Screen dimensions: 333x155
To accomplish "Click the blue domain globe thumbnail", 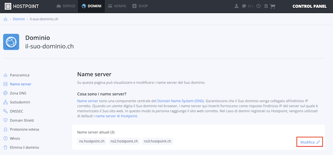I will 11,42.
